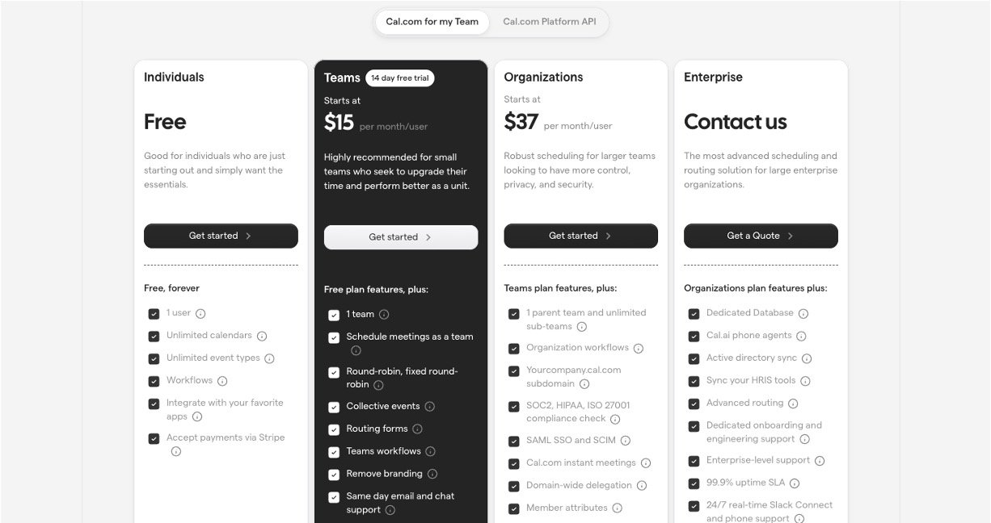Viewport: 991px width, 523px height.
Task: Show info for Organization workflows
Action: tap(639, 348)
